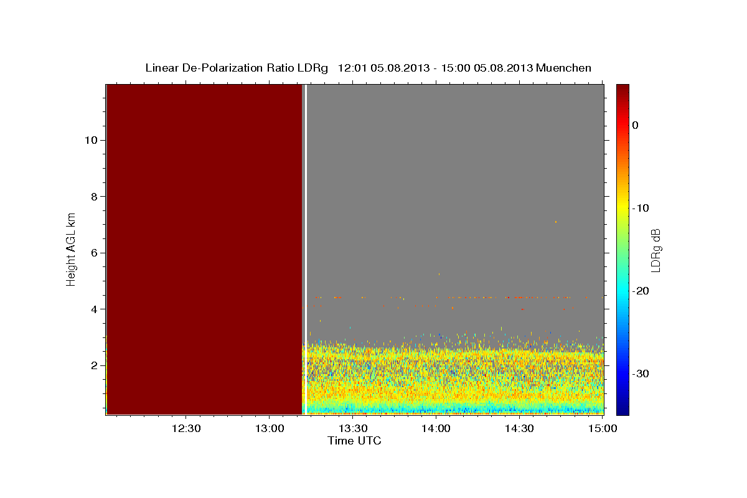The width and height of the screenshot is (747, 498).
Task: Click the white vertical gap line near 13:13
Action: tap(306, 249)
